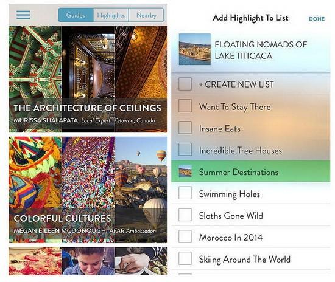The image size is (335, 282).
Task: Check the Skiing Around The World box
Action: click(x=185, y=258)
